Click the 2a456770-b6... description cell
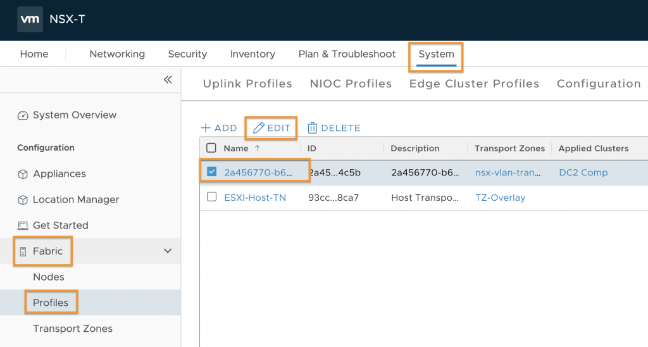The width and height of the screenshot is (648, 347). tap(425, 172)
